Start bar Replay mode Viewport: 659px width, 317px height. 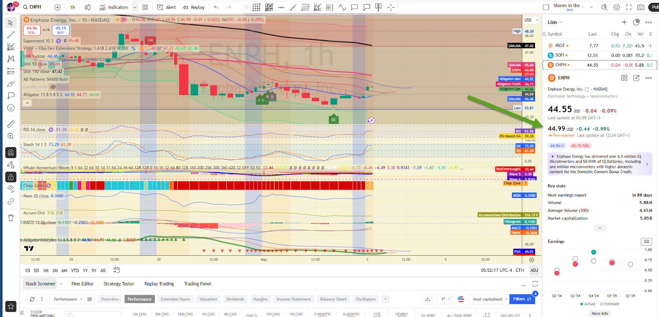pos(194,7)
